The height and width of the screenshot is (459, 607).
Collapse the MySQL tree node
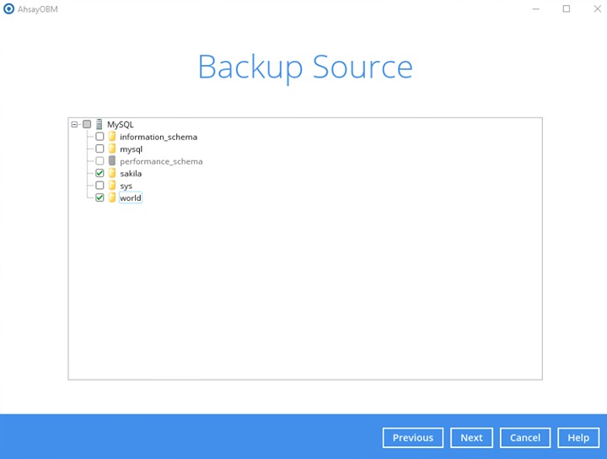tap(75, 124)
